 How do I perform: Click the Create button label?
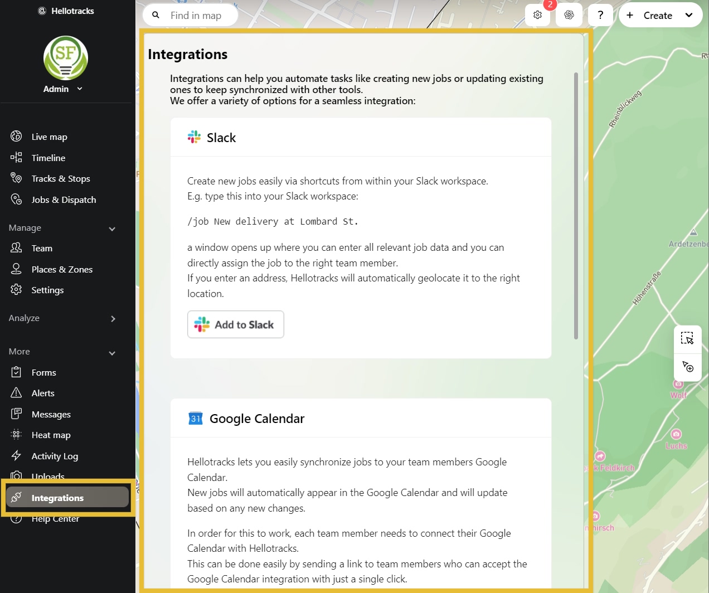click(658, 16)
